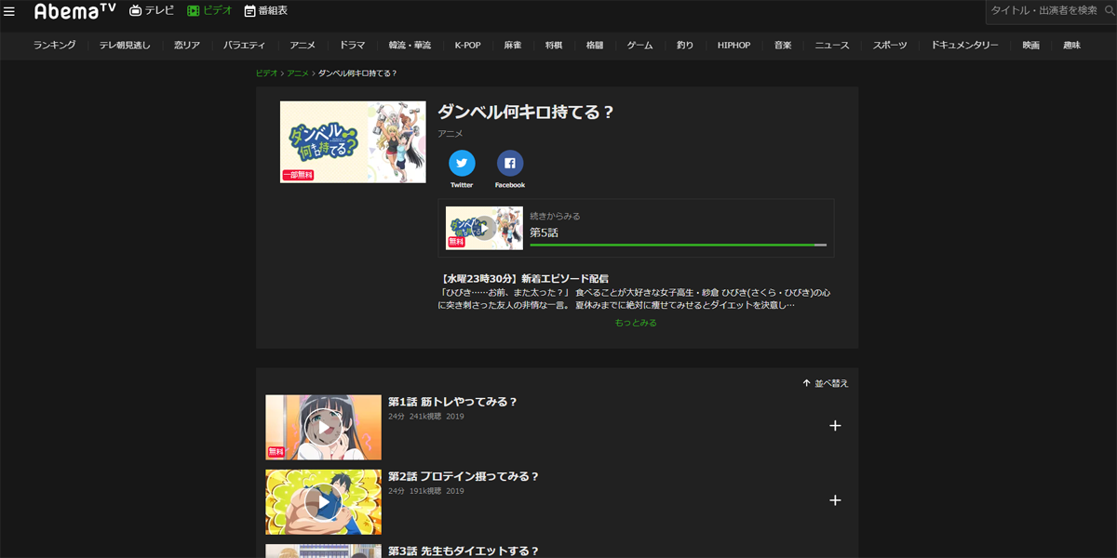Select the ランキング category

pyautogui.click(x=54, y=45)
